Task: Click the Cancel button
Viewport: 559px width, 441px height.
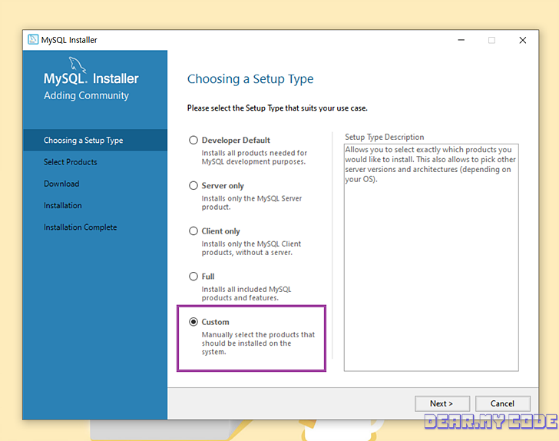Action: pos(503,403)
